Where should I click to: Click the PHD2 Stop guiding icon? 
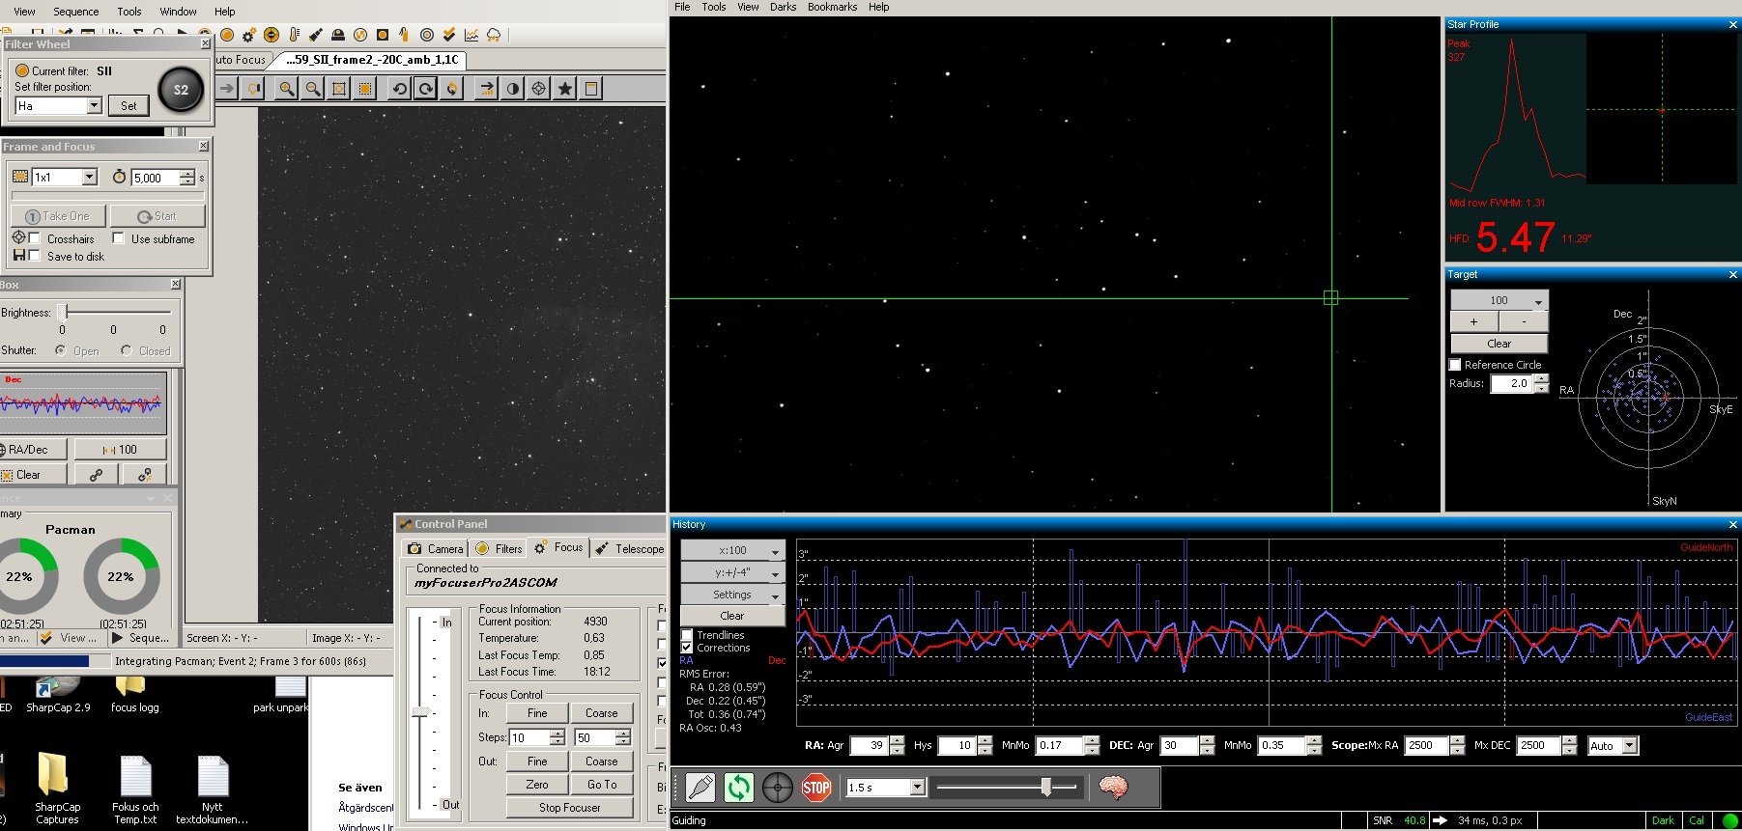click(x=816, y=788)
